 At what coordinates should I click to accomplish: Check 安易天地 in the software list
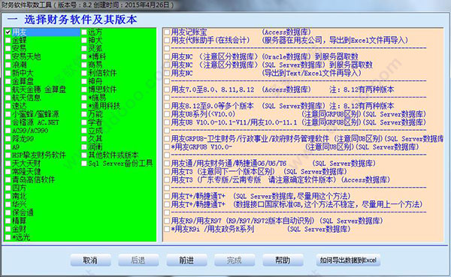(8, 56)
